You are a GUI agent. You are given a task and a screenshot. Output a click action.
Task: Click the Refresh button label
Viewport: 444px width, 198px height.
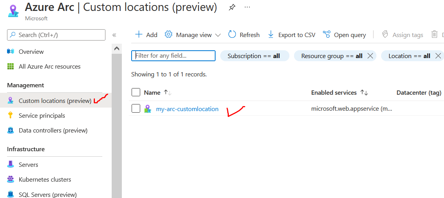[250, 35]
